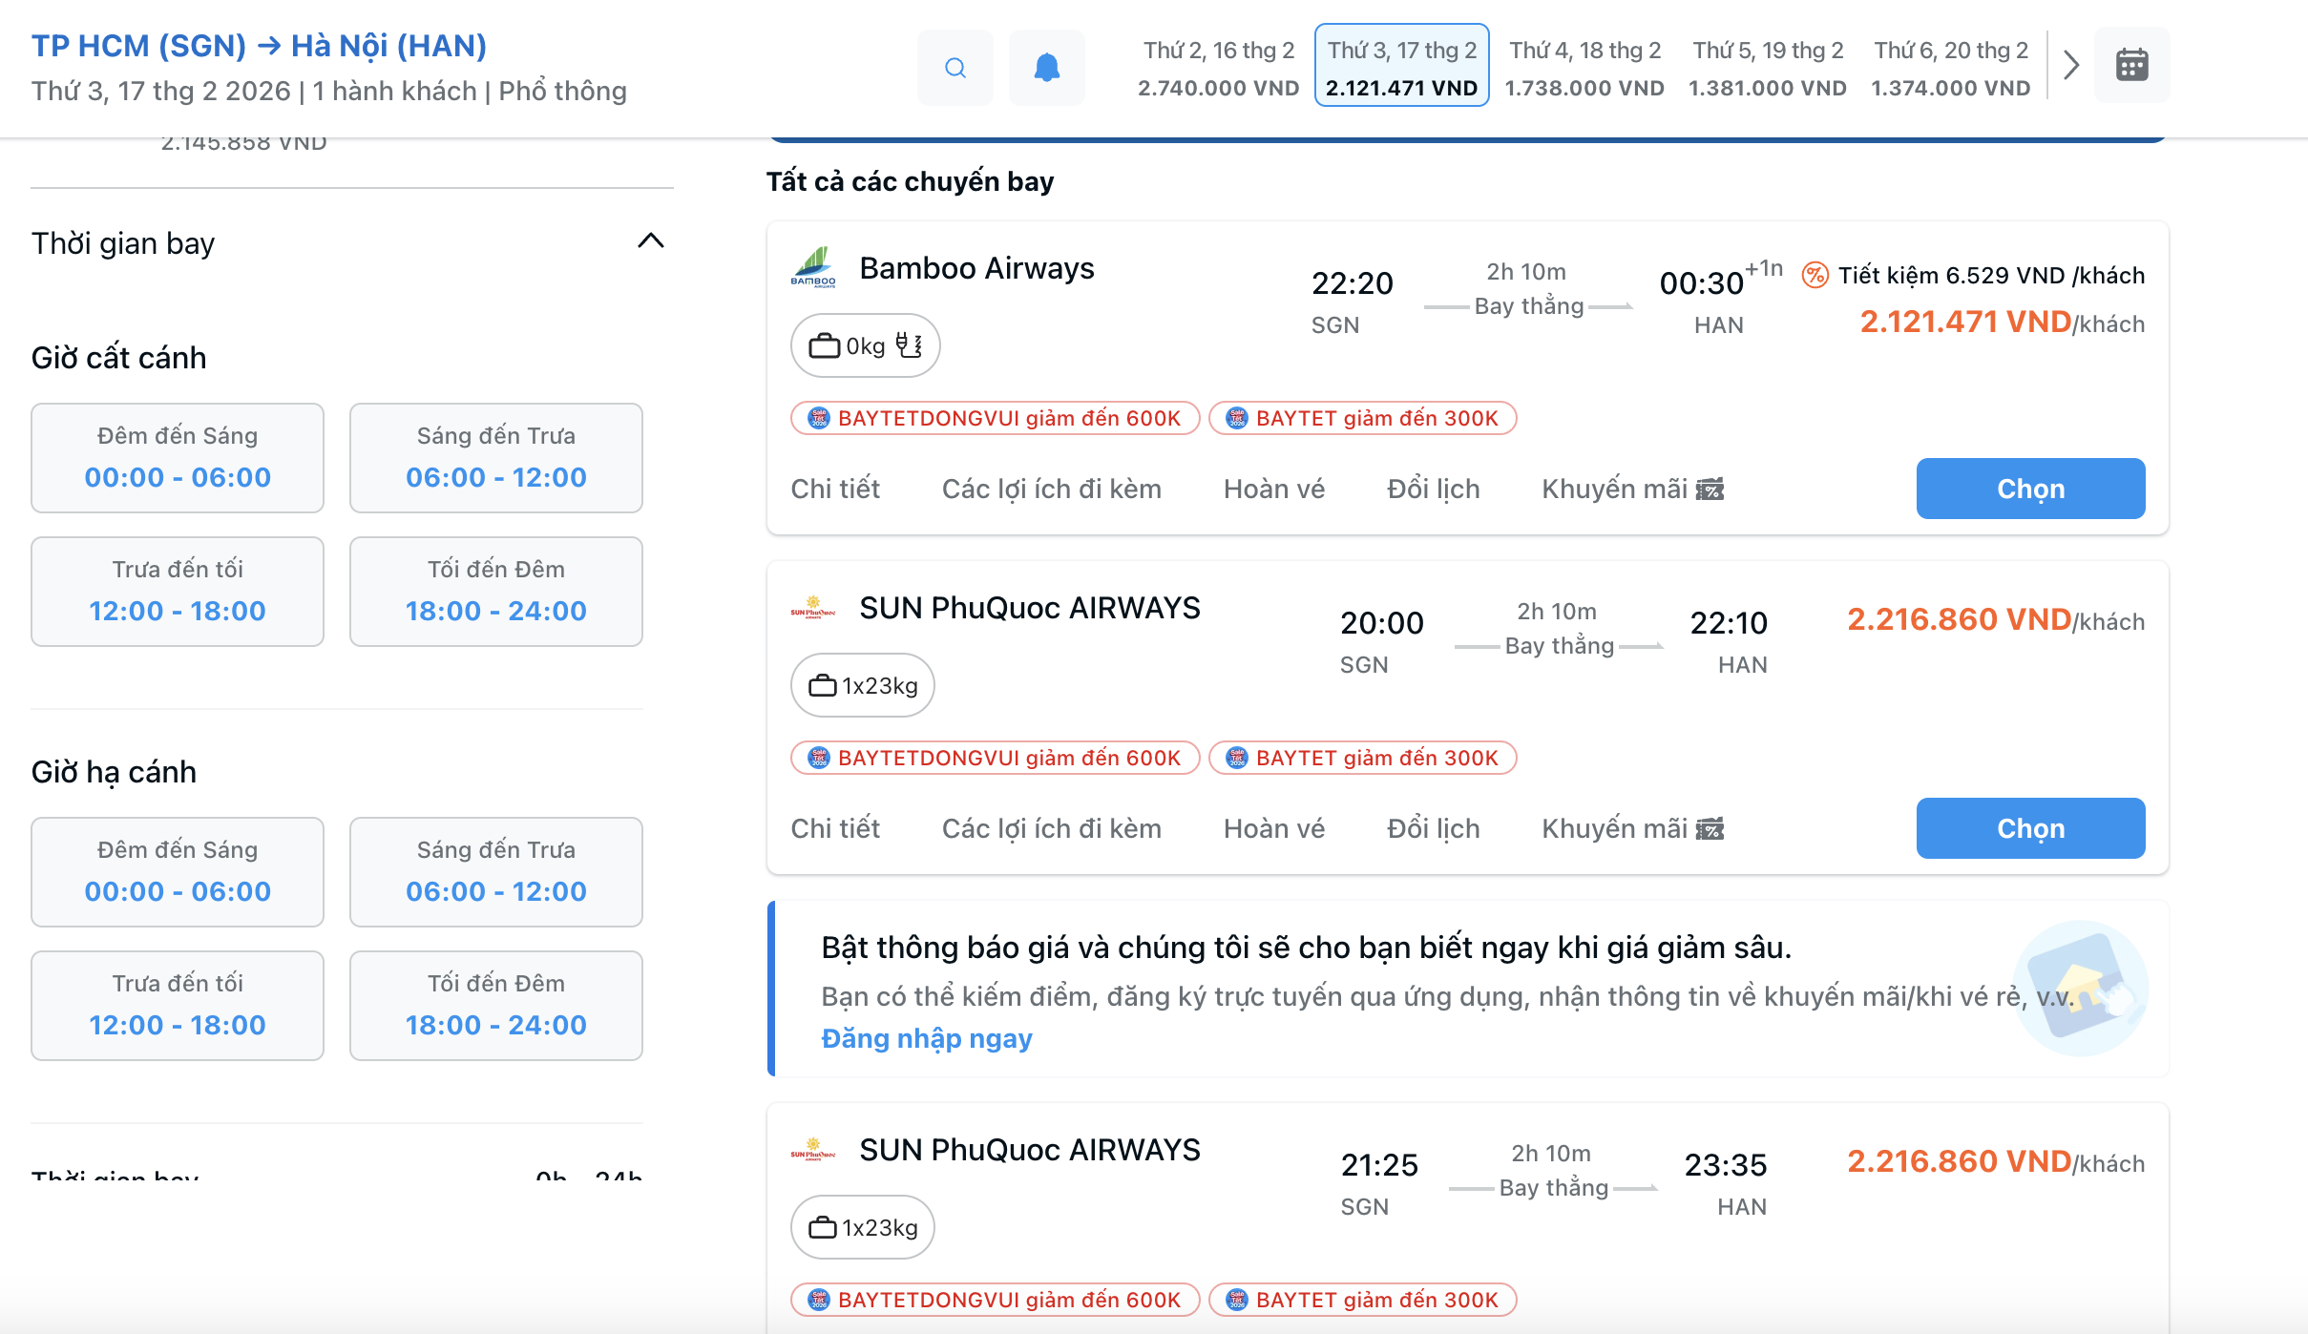Click the savings percent icon beside Tiết kiệm
Image resolution: width=2308 pixels, height=1334 pixels.
pyautogui.click(x=1815, y=276)
